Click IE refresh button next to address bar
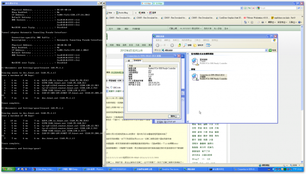Screen dimensions: 306x174 pyautogui.click(x=250, y=8)
